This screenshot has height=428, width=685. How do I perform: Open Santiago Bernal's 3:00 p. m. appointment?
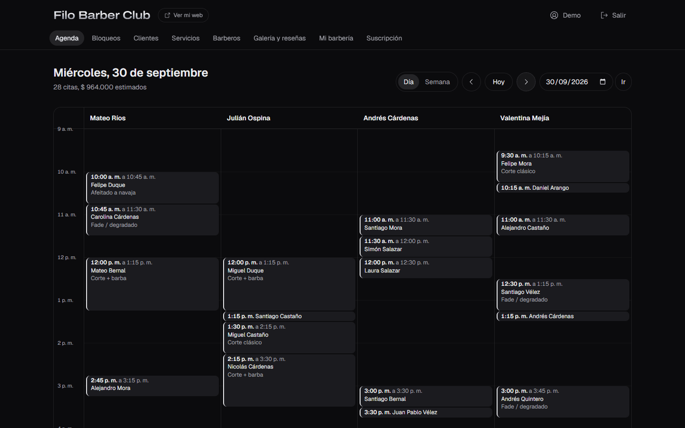(x=426, y=396)
